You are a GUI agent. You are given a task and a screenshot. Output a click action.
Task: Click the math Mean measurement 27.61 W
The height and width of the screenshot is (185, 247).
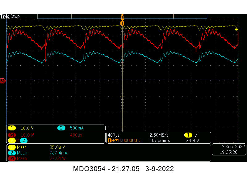click(x=58, y=158)
